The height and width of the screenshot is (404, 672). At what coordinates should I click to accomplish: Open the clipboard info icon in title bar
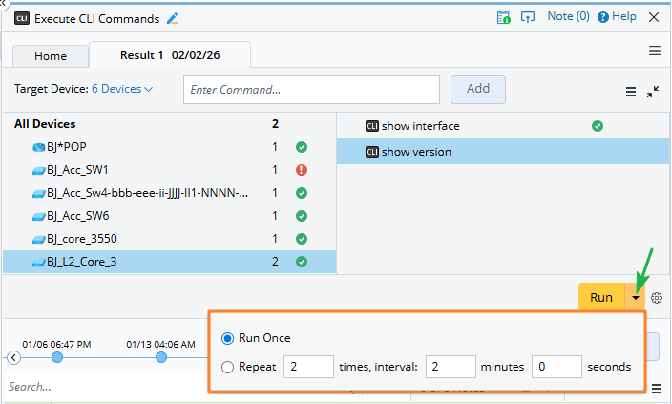[x=503, y=17]
